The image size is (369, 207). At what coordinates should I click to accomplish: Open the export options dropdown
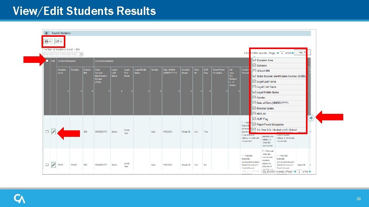click(58, 41)
